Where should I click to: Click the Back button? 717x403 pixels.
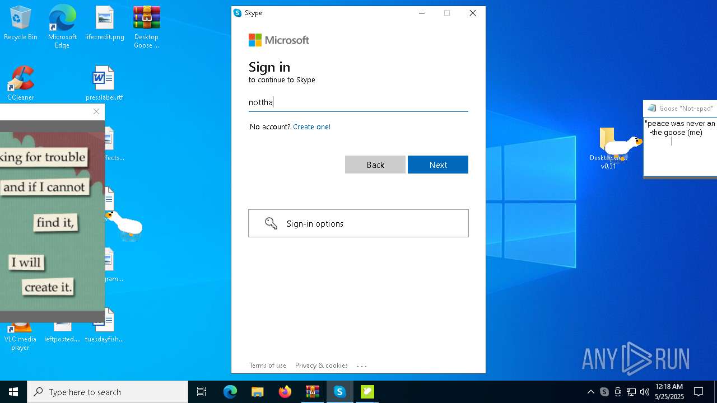click(375, 165)
